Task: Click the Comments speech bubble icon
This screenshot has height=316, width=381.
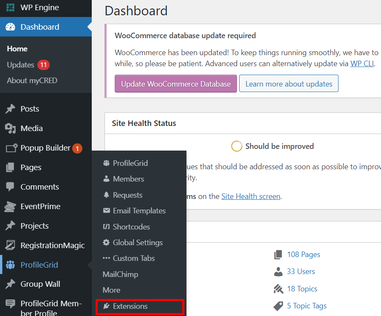Action: [x=11, y=187]
